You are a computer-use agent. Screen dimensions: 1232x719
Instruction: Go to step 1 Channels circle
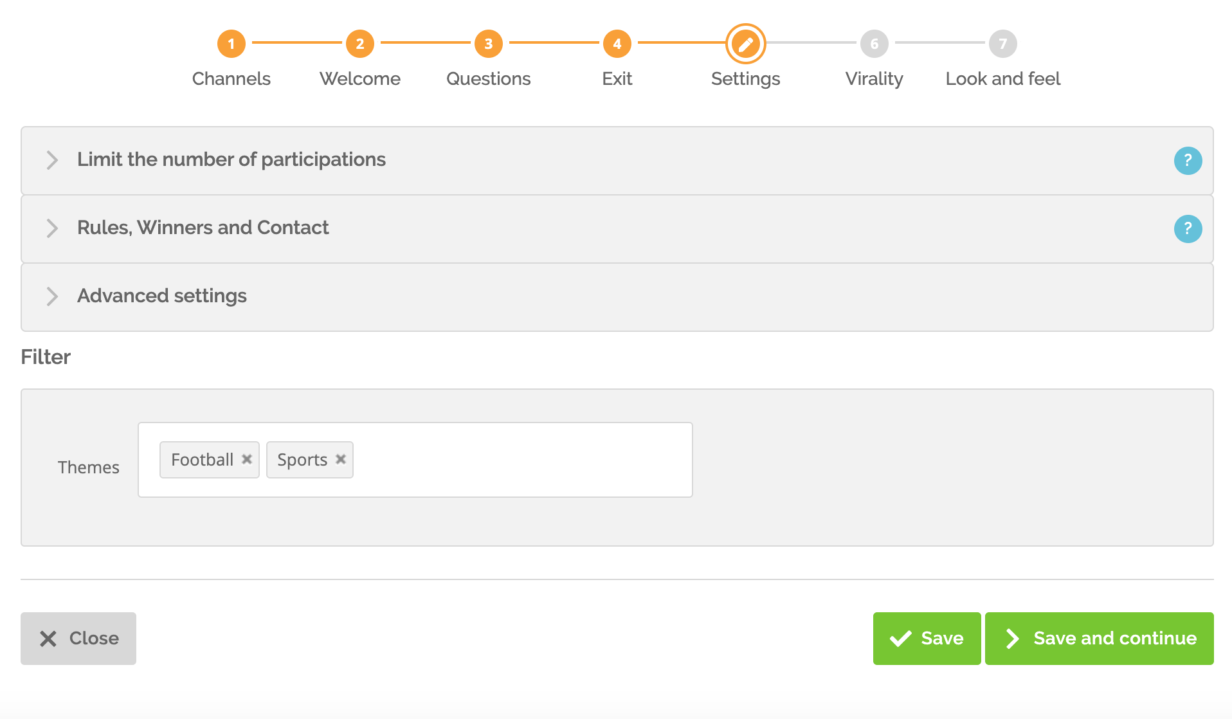point(231,44)
